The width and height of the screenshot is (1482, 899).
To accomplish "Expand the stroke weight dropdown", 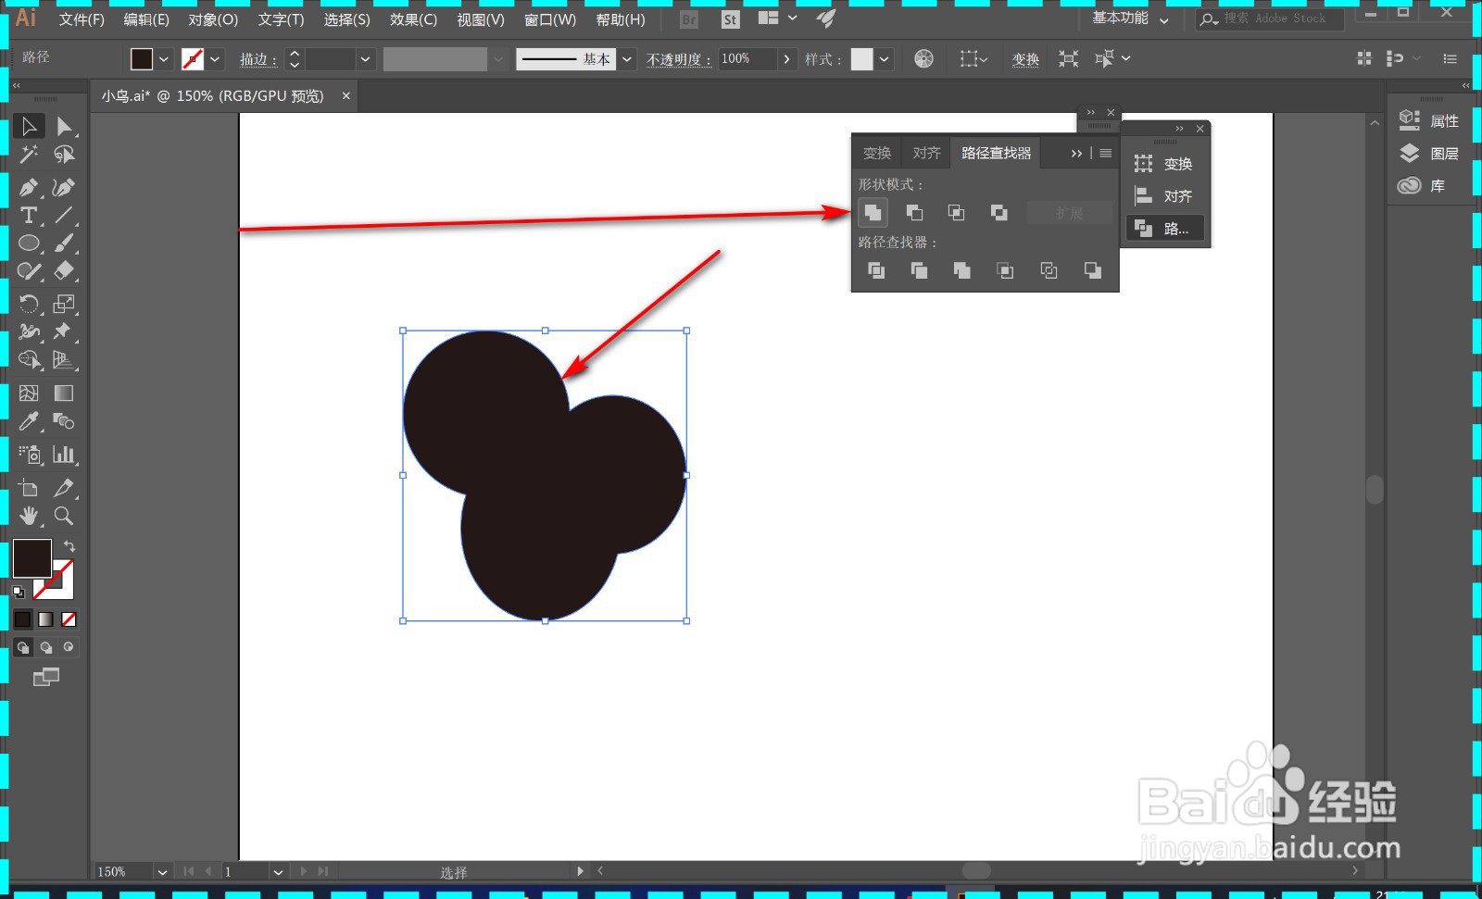I will tap(365, 59).
